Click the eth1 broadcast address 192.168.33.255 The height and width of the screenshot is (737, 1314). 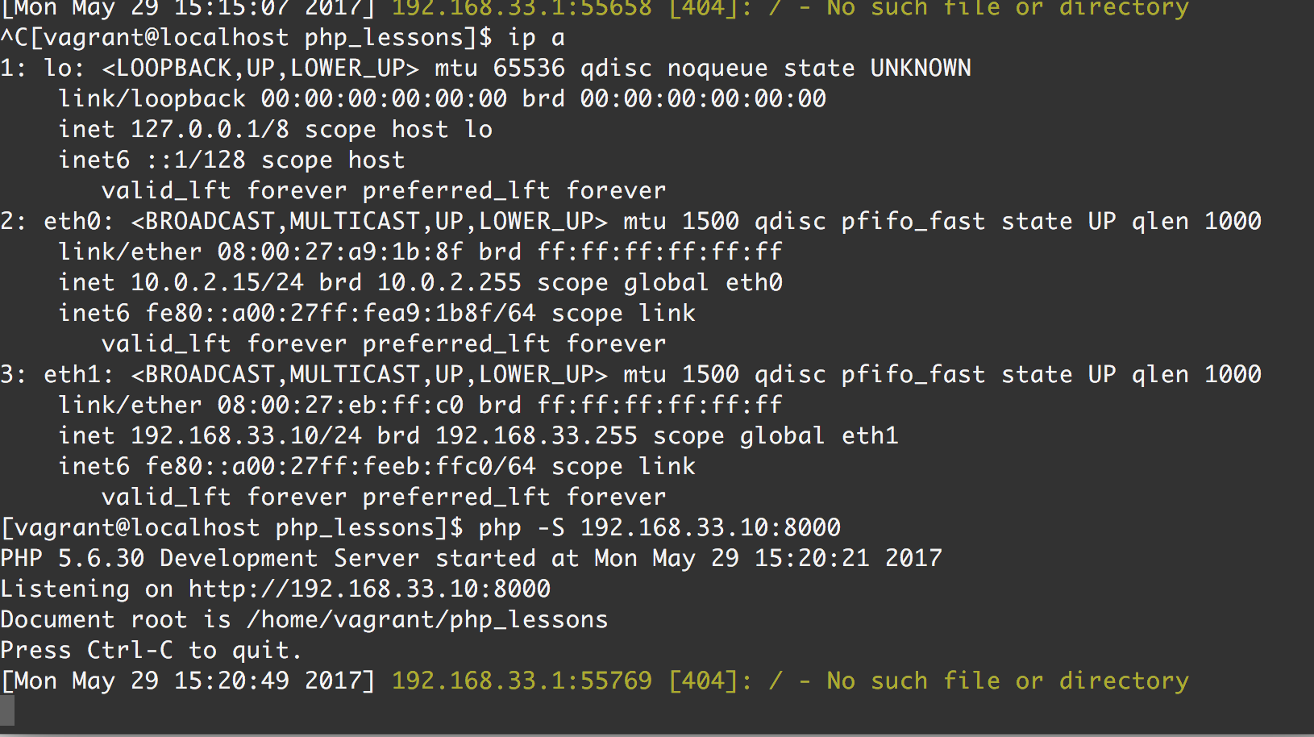[x=536, y=436]
